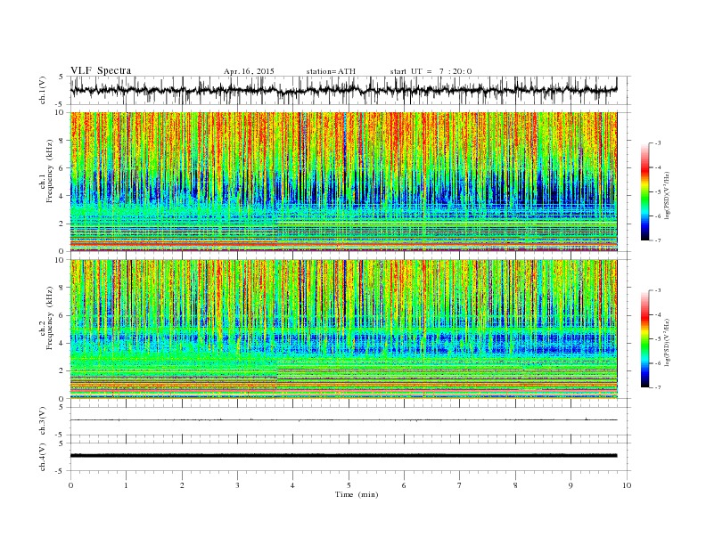This screenshot has width=706, height=545.
Task: Click the '9' tick on the time axis
Action: pos(571,485)
